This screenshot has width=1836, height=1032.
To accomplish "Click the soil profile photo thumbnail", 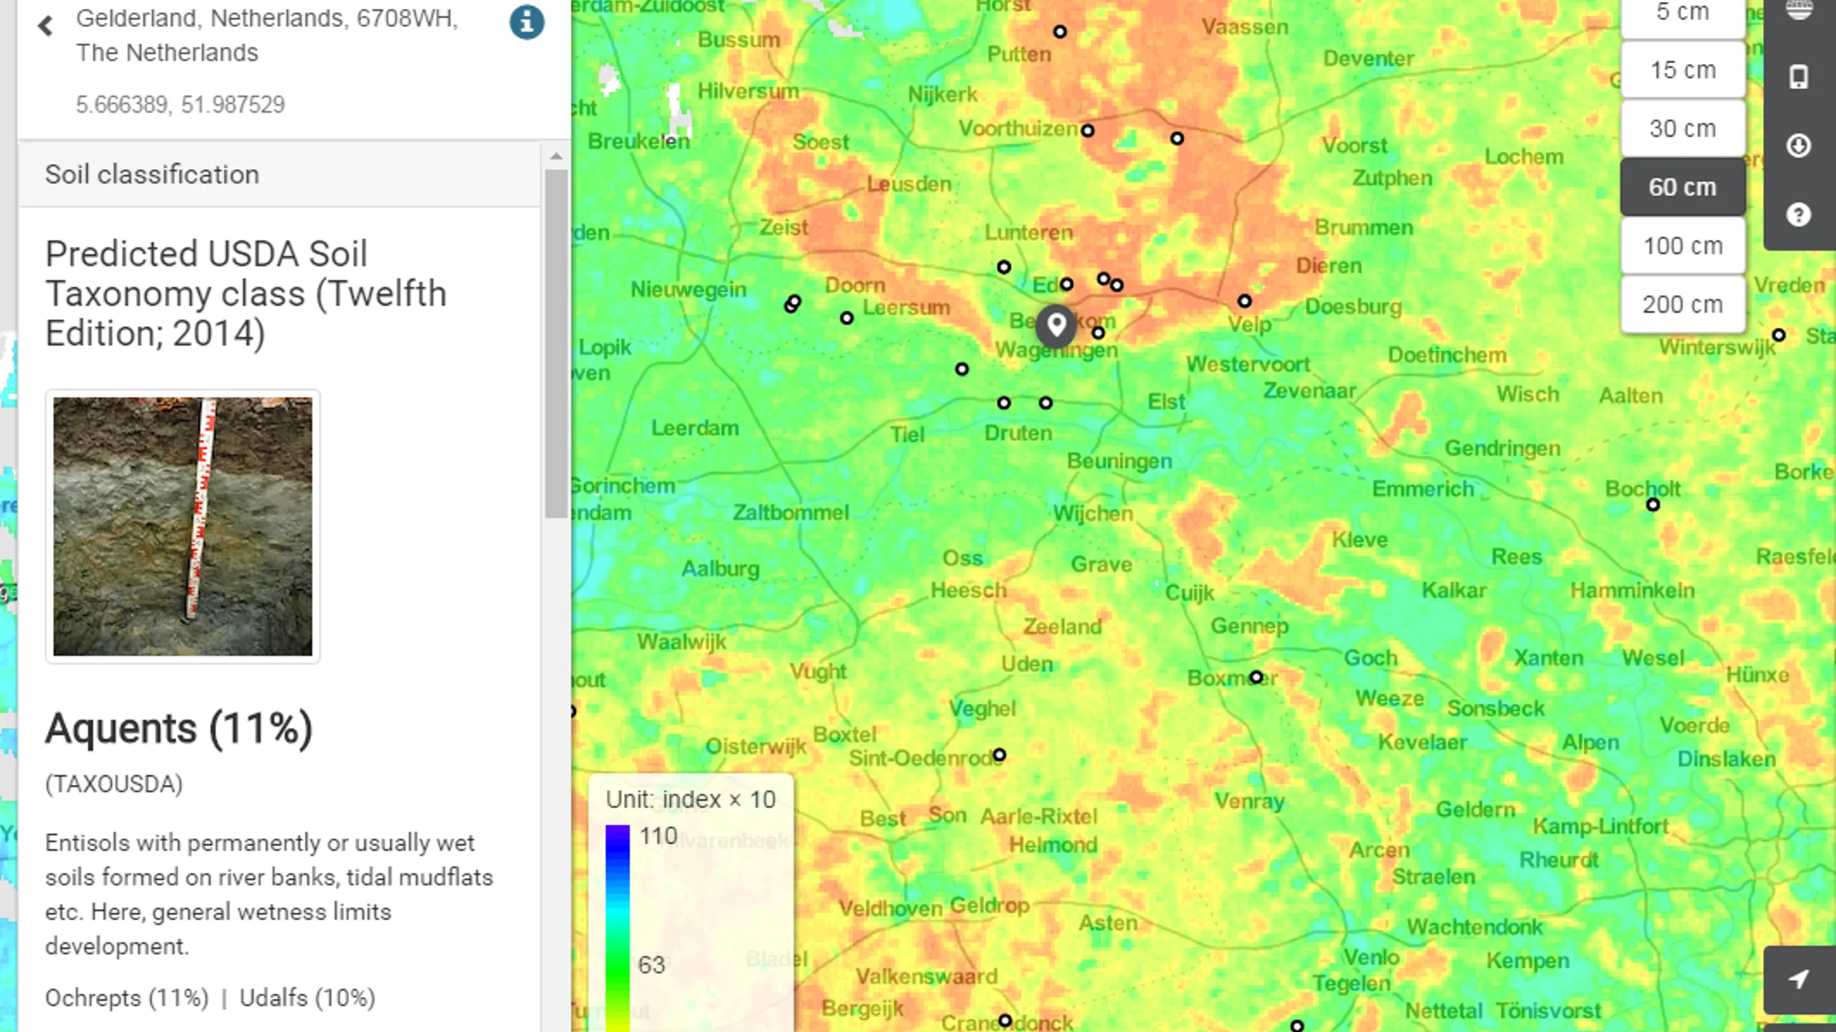I will point(182,526).
